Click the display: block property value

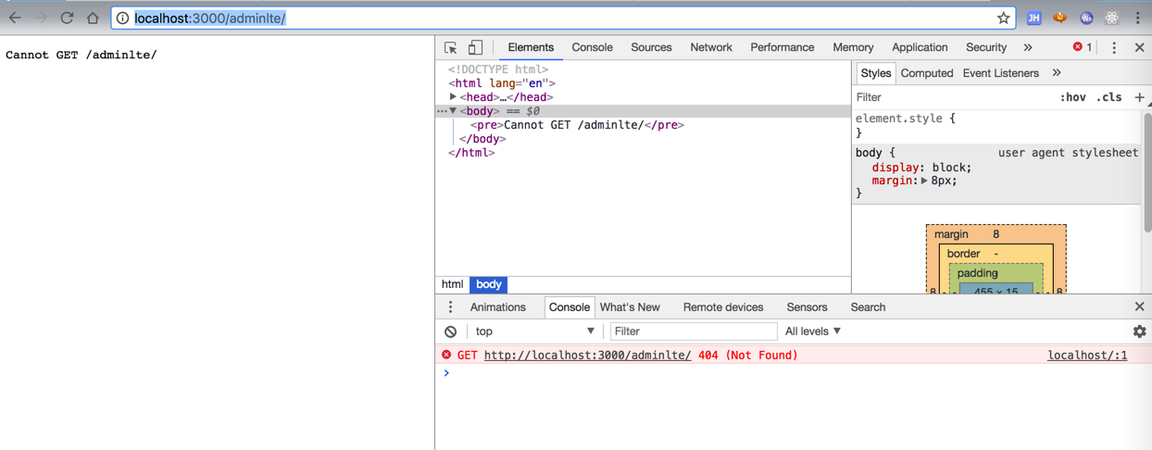949,168
